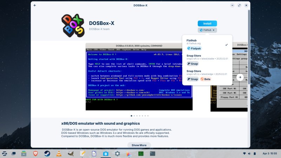The width and height of the screenshot is (281, 158).
Task: Select the Flathub source option
Action: coord(207,45)
